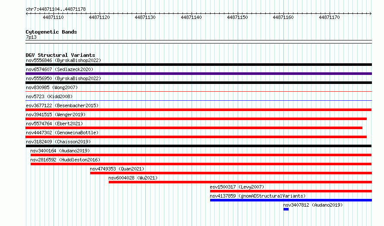Open the nsv5723 (Kidd2008) variant label

[x=49, y=96]
